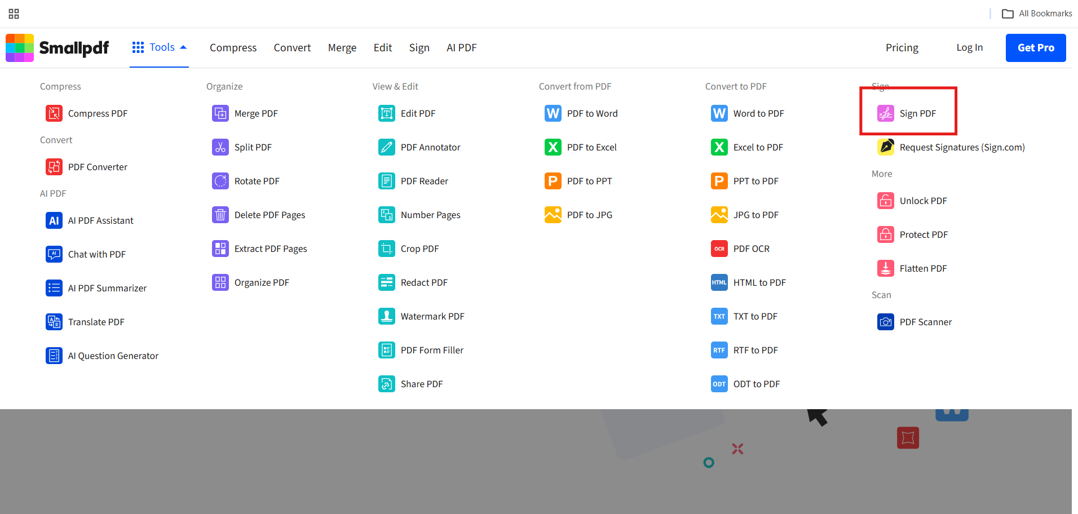The width and height of the screenshot is (1078, 514).
Task: Click the Request Signatures pen icon
Action: coord(886,147)
